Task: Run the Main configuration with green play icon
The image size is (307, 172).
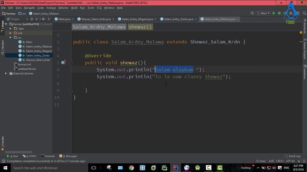Action: [274, 13]
